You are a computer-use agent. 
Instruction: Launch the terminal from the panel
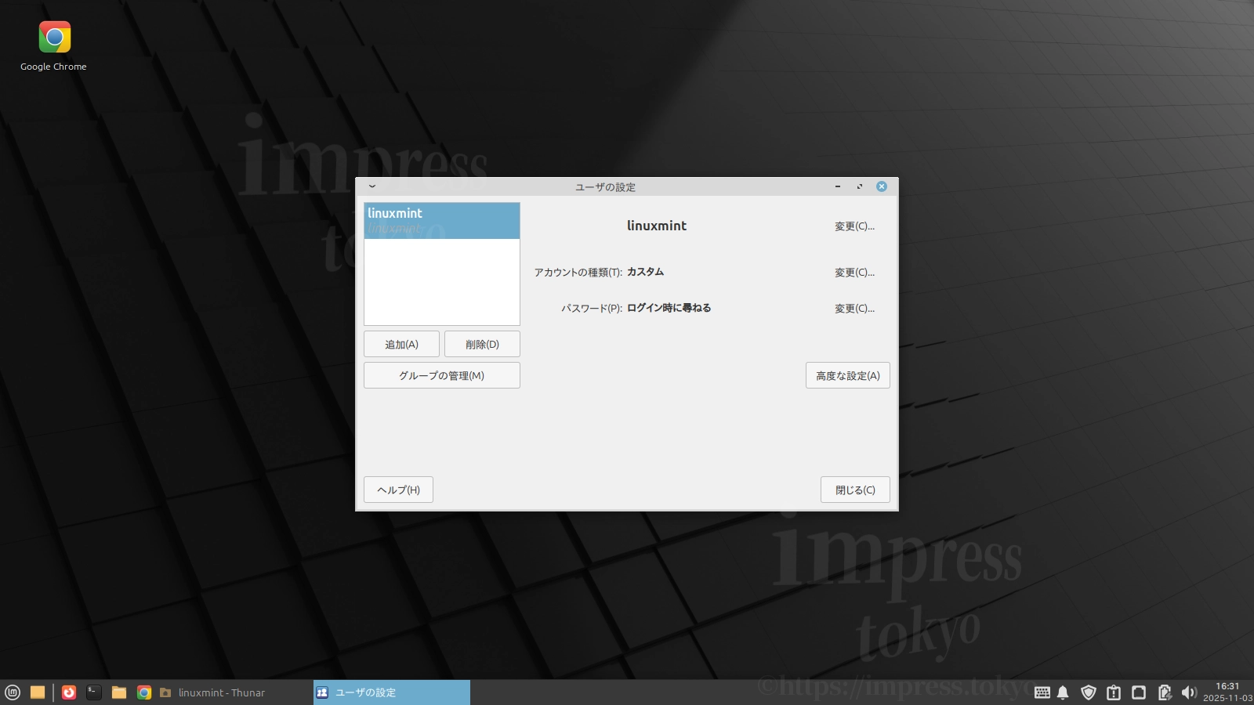point(94,692)
